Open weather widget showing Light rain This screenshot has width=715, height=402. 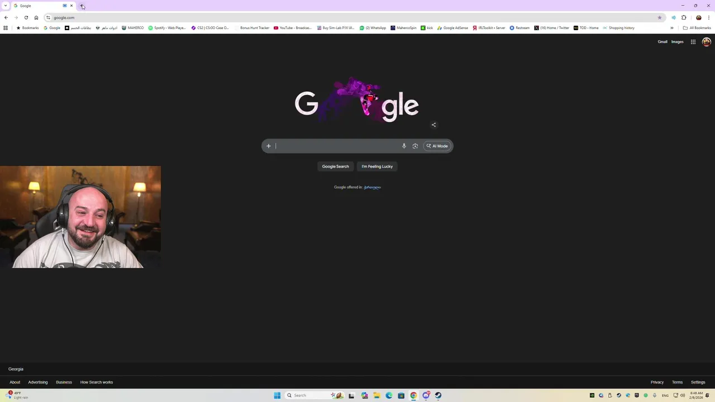click(18, 395)
